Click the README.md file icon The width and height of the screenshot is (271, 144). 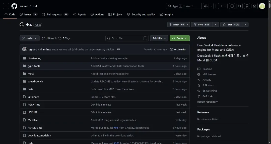24,128
